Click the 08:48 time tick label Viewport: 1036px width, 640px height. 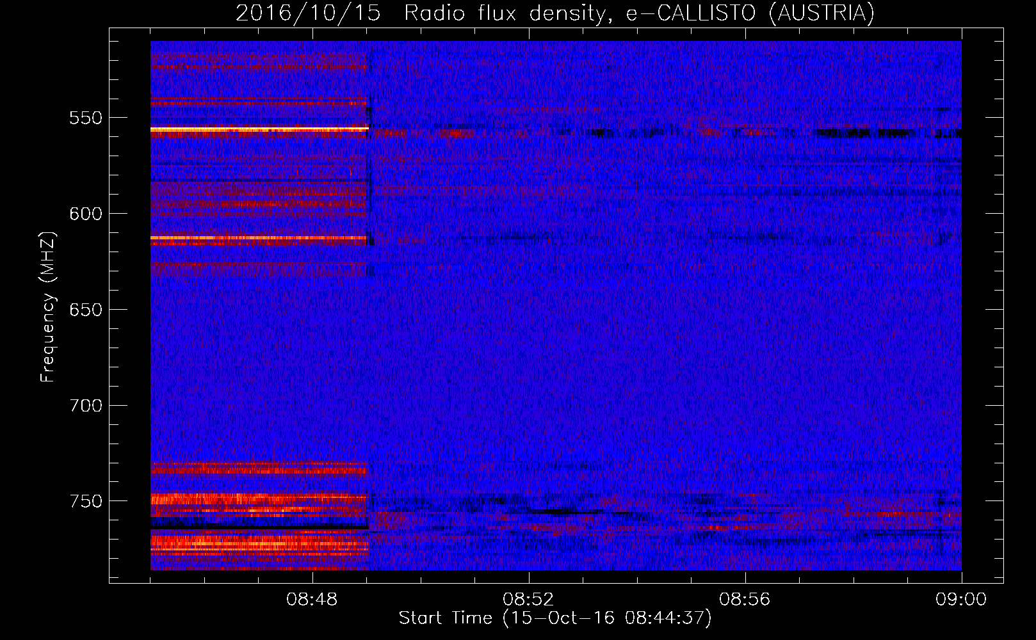click(x=312, y=600)
